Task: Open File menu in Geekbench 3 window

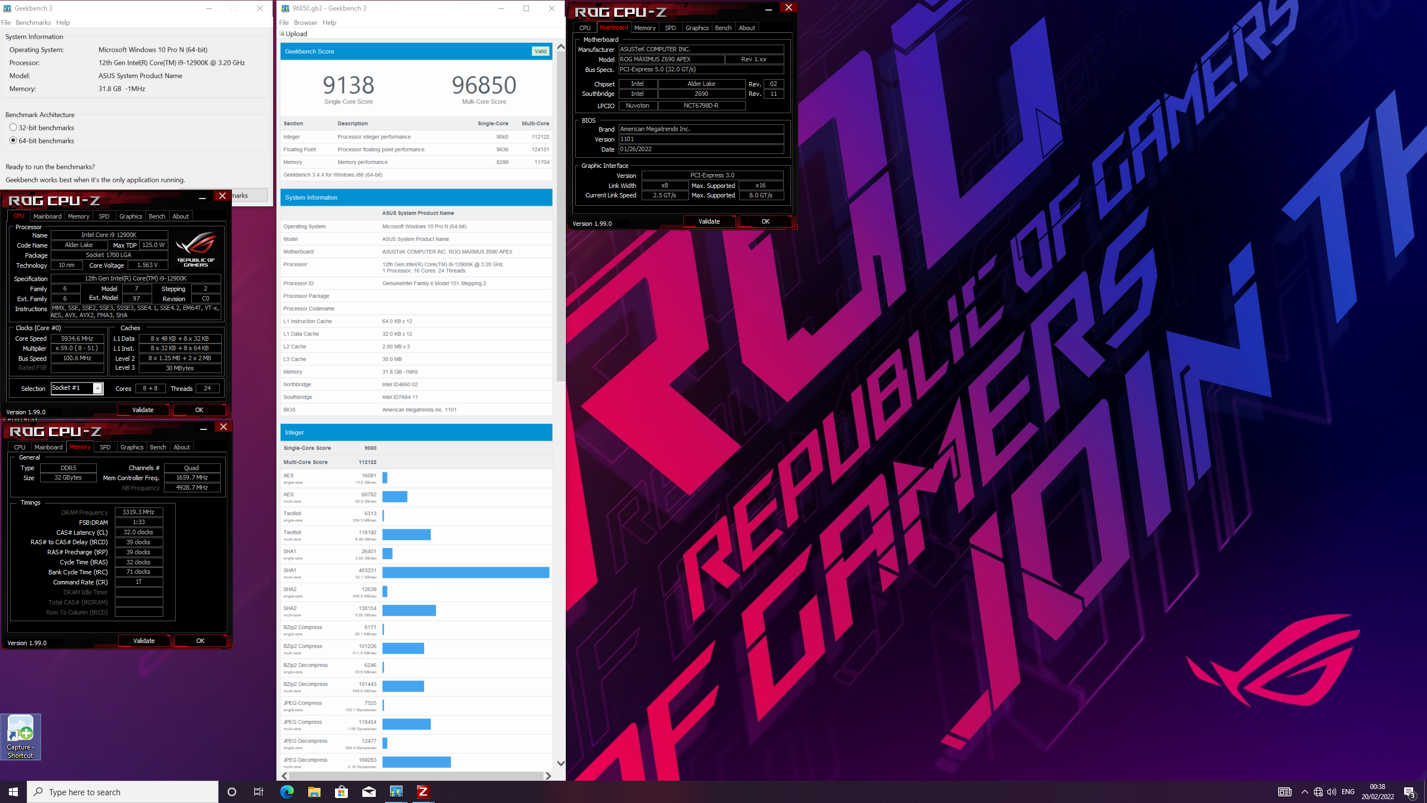Action: pyautogui.click(x=6, y=22)
